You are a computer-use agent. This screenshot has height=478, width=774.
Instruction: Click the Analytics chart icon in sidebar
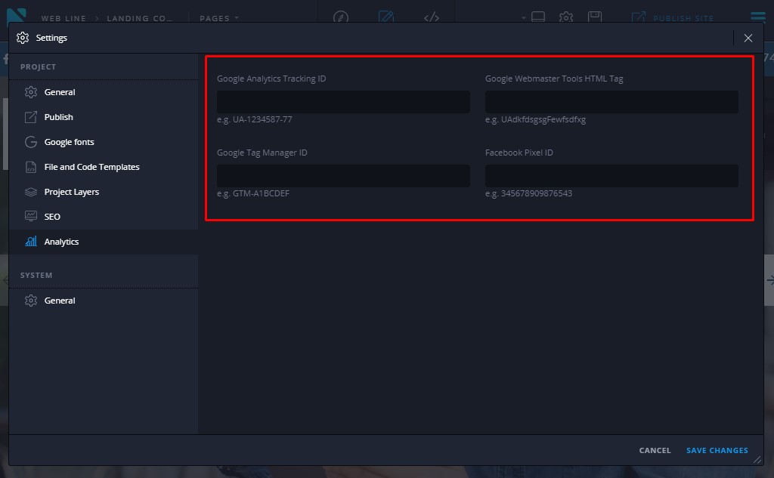(x=31, y=241)
